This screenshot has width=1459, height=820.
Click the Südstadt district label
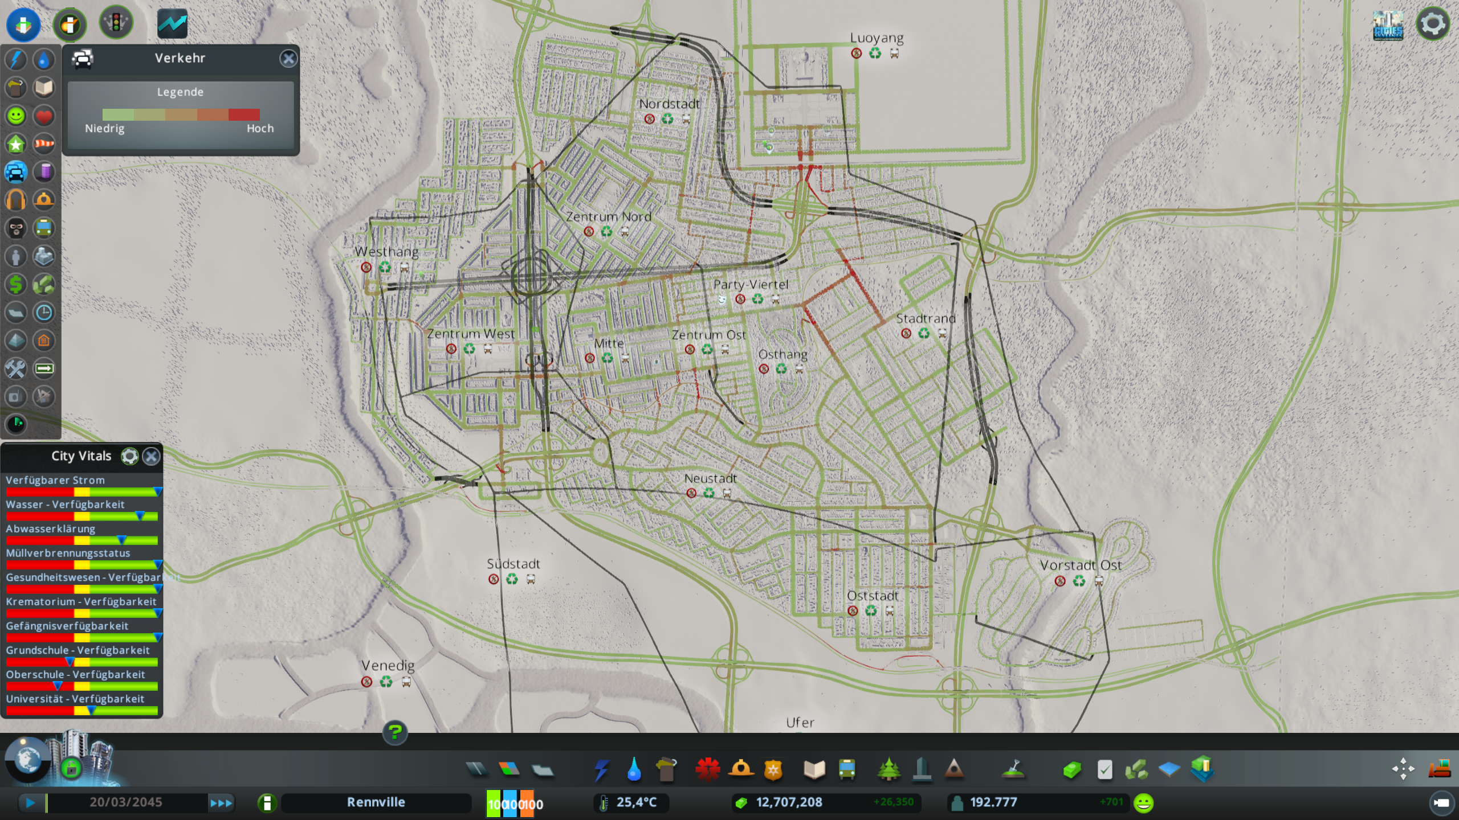pyautogui.click(x=513, y=563)
